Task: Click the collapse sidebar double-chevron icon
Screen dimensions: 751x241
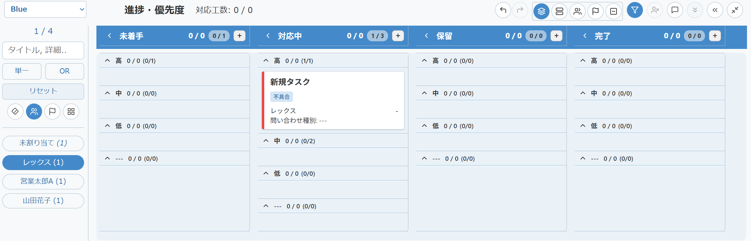Action: (x=715, y=10)
